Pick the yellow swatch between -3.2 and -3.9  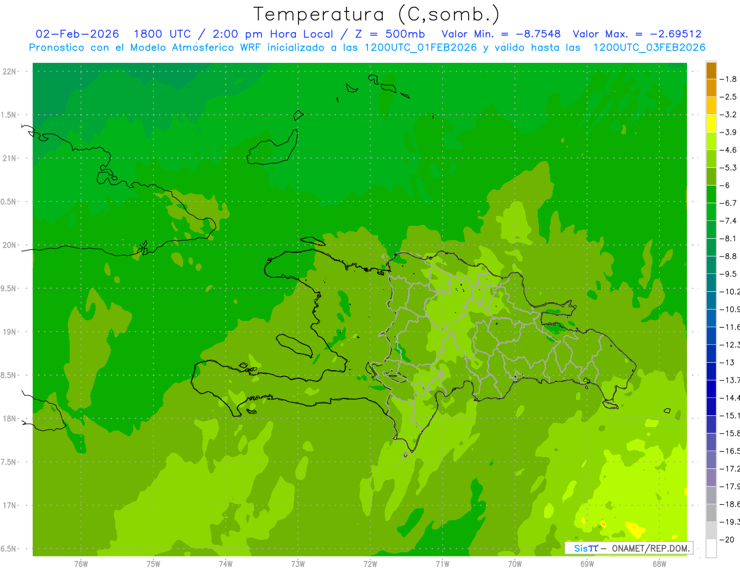pyautogui.click(x=711, y=123)
